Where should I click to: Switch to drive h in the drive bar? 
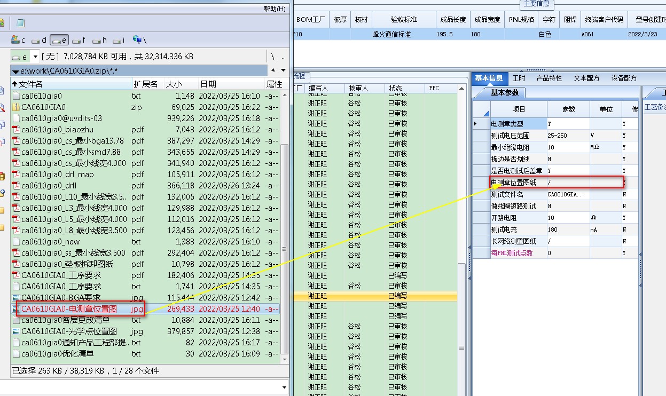[x=100, y=40]
